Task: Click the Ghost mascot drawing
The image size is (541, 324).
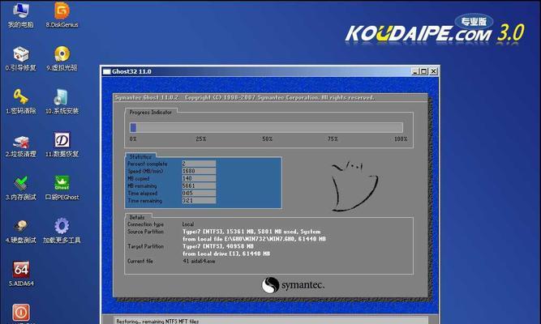Action: (354, 185)
